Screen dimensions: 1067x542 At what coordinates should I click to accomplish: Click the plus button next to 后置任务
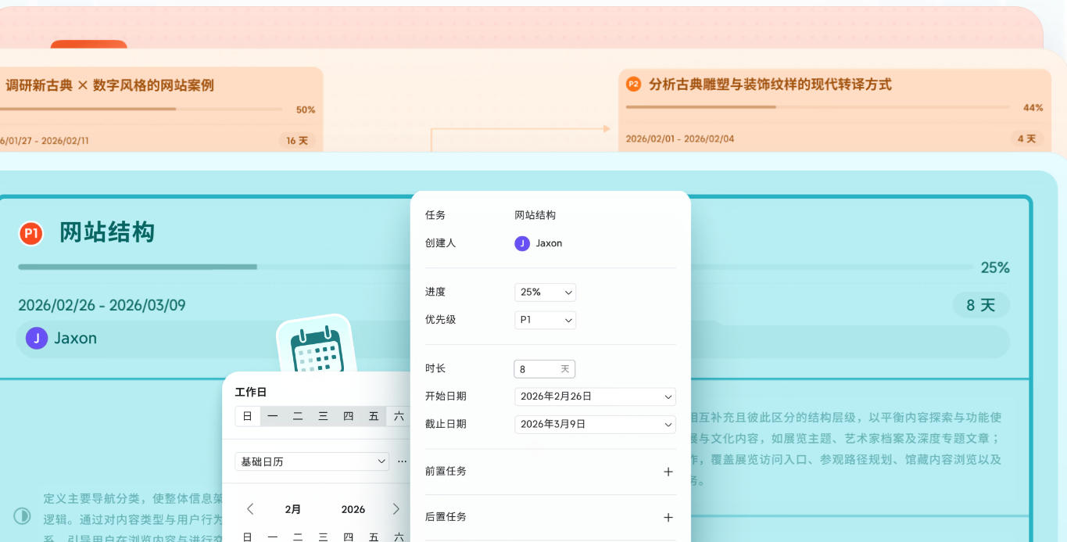pyautogui.click(x=668, y=517)
